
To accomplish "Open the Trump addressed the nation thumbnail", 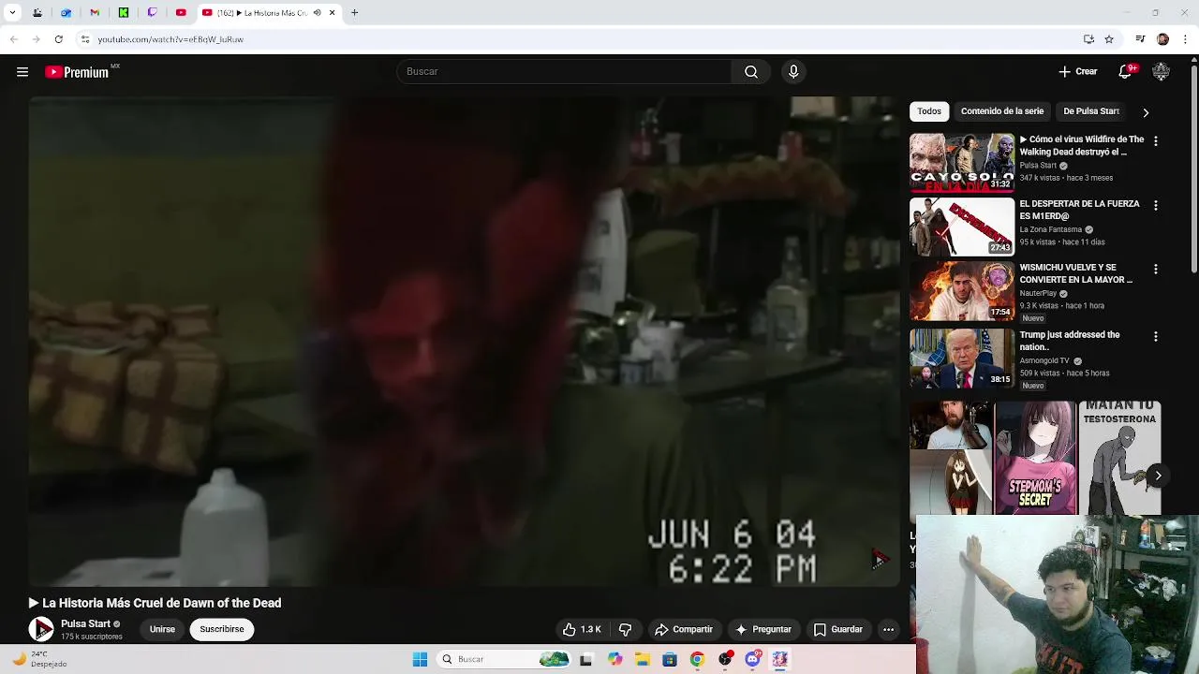I will tap(962, 358).
